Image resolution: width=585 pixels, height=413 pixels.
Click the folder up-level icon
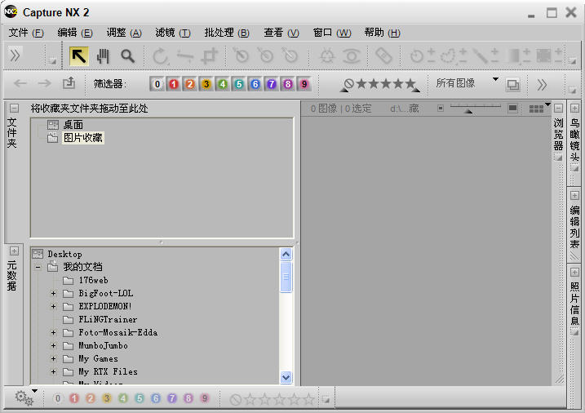(69, 83)
